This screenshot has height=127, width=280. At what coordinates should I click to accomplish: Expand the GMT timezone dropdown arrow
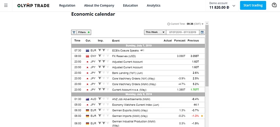coord(202,24)
